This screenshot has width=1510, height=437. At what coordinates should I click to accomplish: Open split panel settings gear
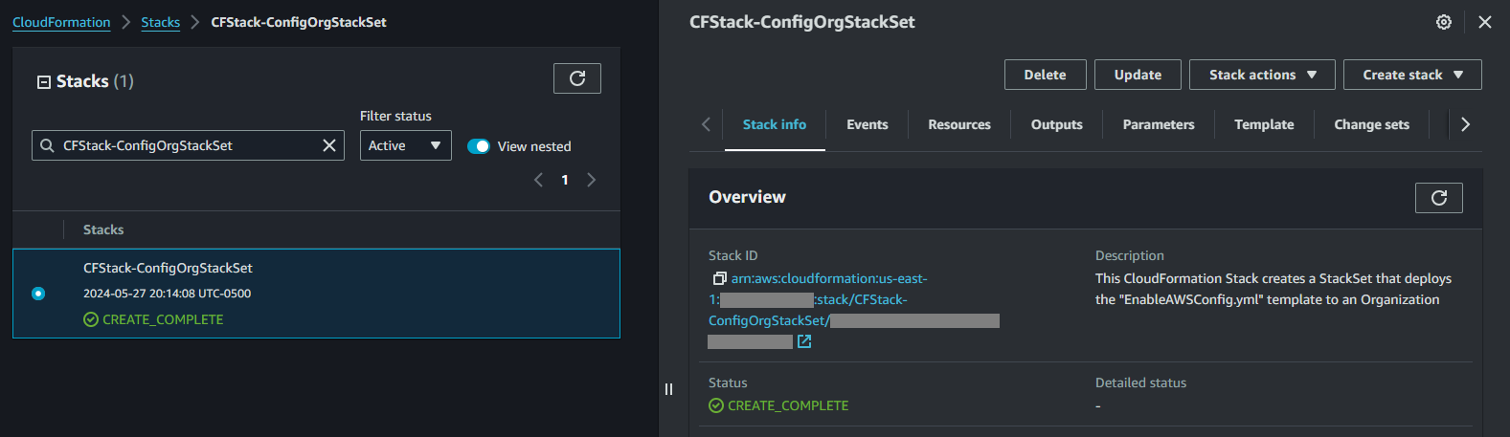pos(1444,22)
